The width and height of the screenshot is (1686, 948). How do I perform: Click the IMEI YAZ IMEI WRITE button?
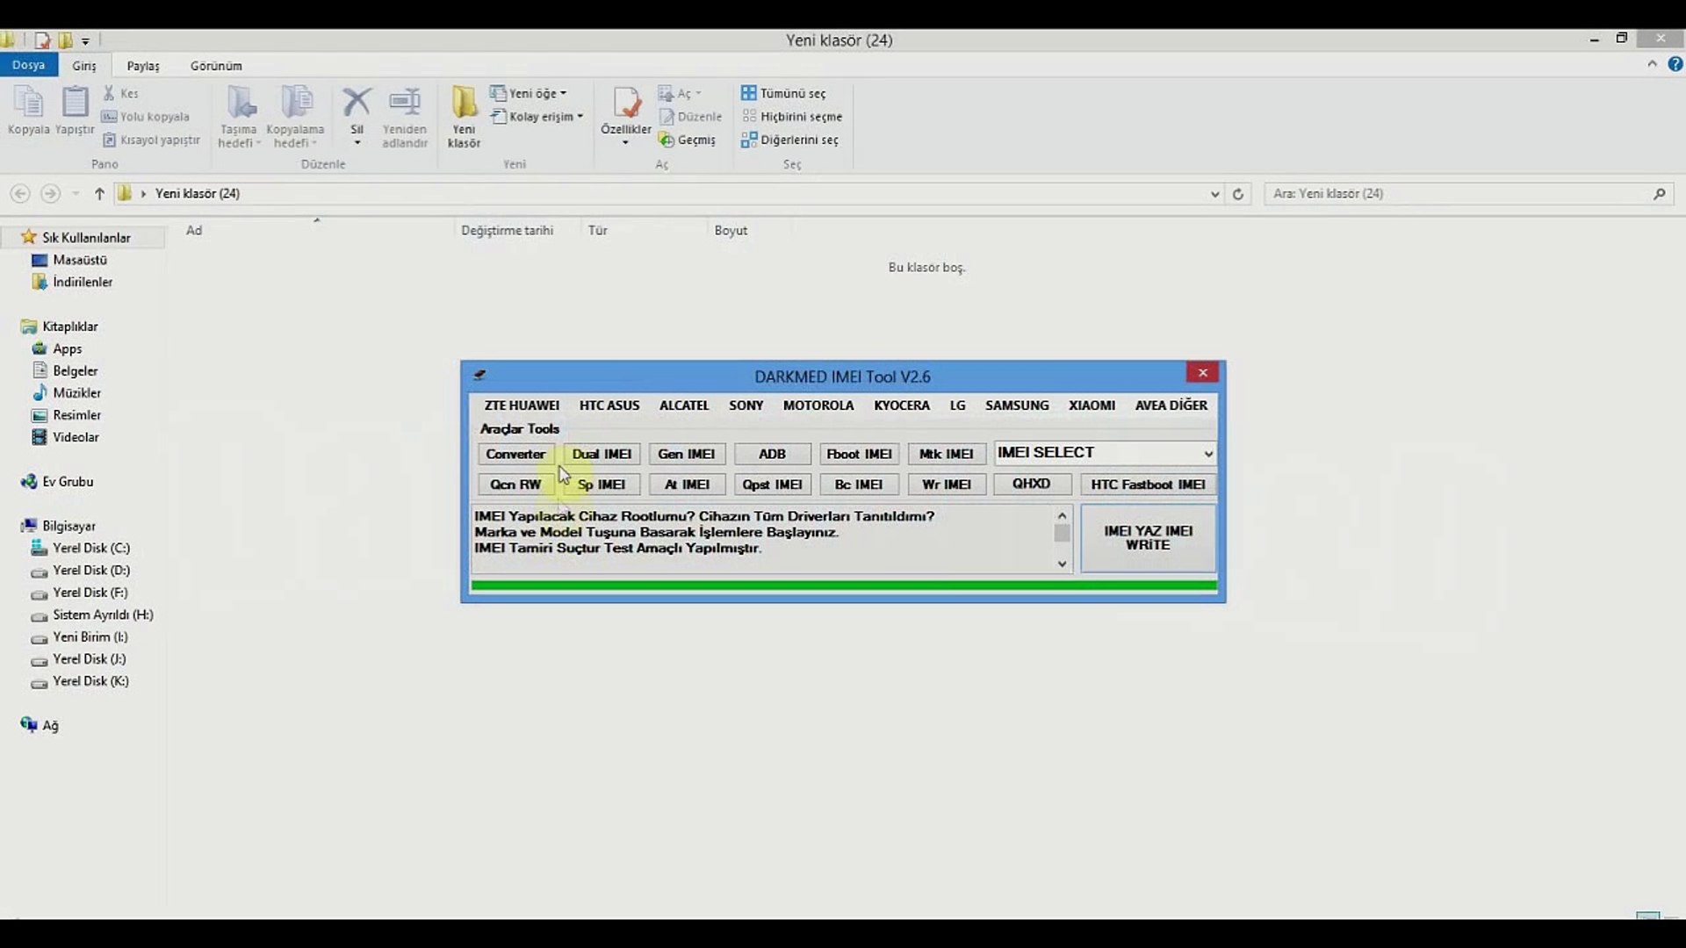pos(1148,538)
